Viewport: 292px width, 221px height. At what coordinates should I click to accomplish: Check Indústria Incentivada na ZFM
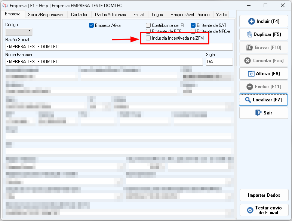tap(148, 38)
